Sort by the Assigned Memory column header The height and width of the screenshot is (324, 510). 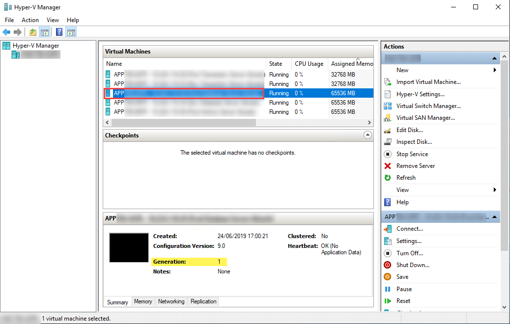click(x=351, y=64)
